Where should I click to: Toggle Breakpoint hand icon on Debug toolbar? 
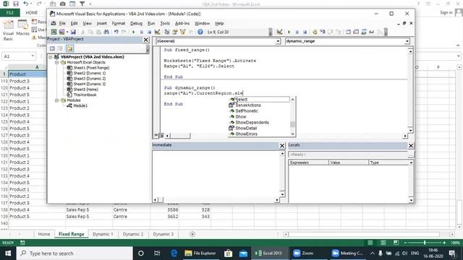(315, 32)
